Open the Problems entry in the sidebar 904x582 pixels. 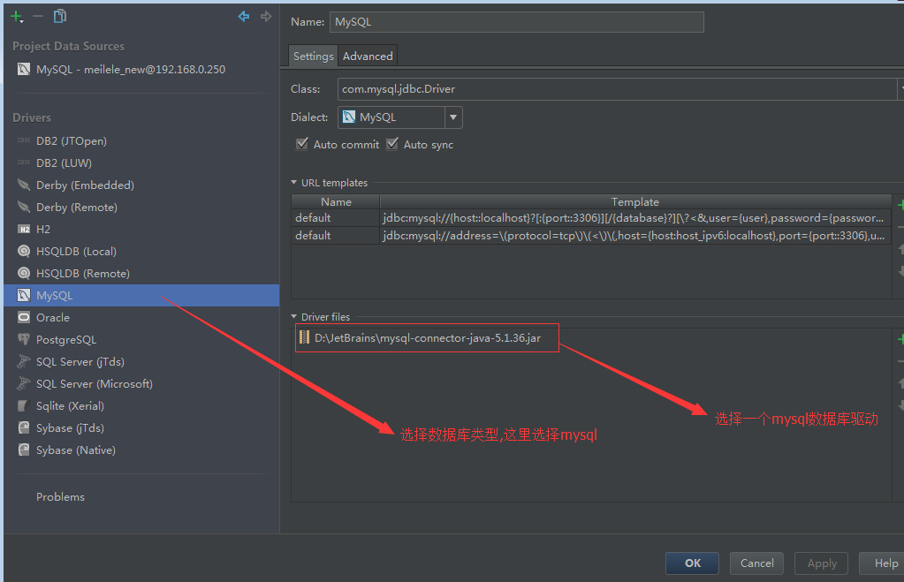pyautogui.click(x=61, y=496)
